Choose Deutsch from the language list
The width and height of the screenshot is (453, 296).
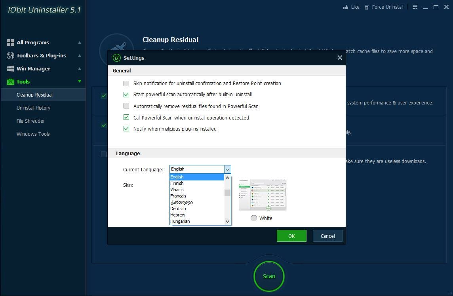[x=197, y=209]
